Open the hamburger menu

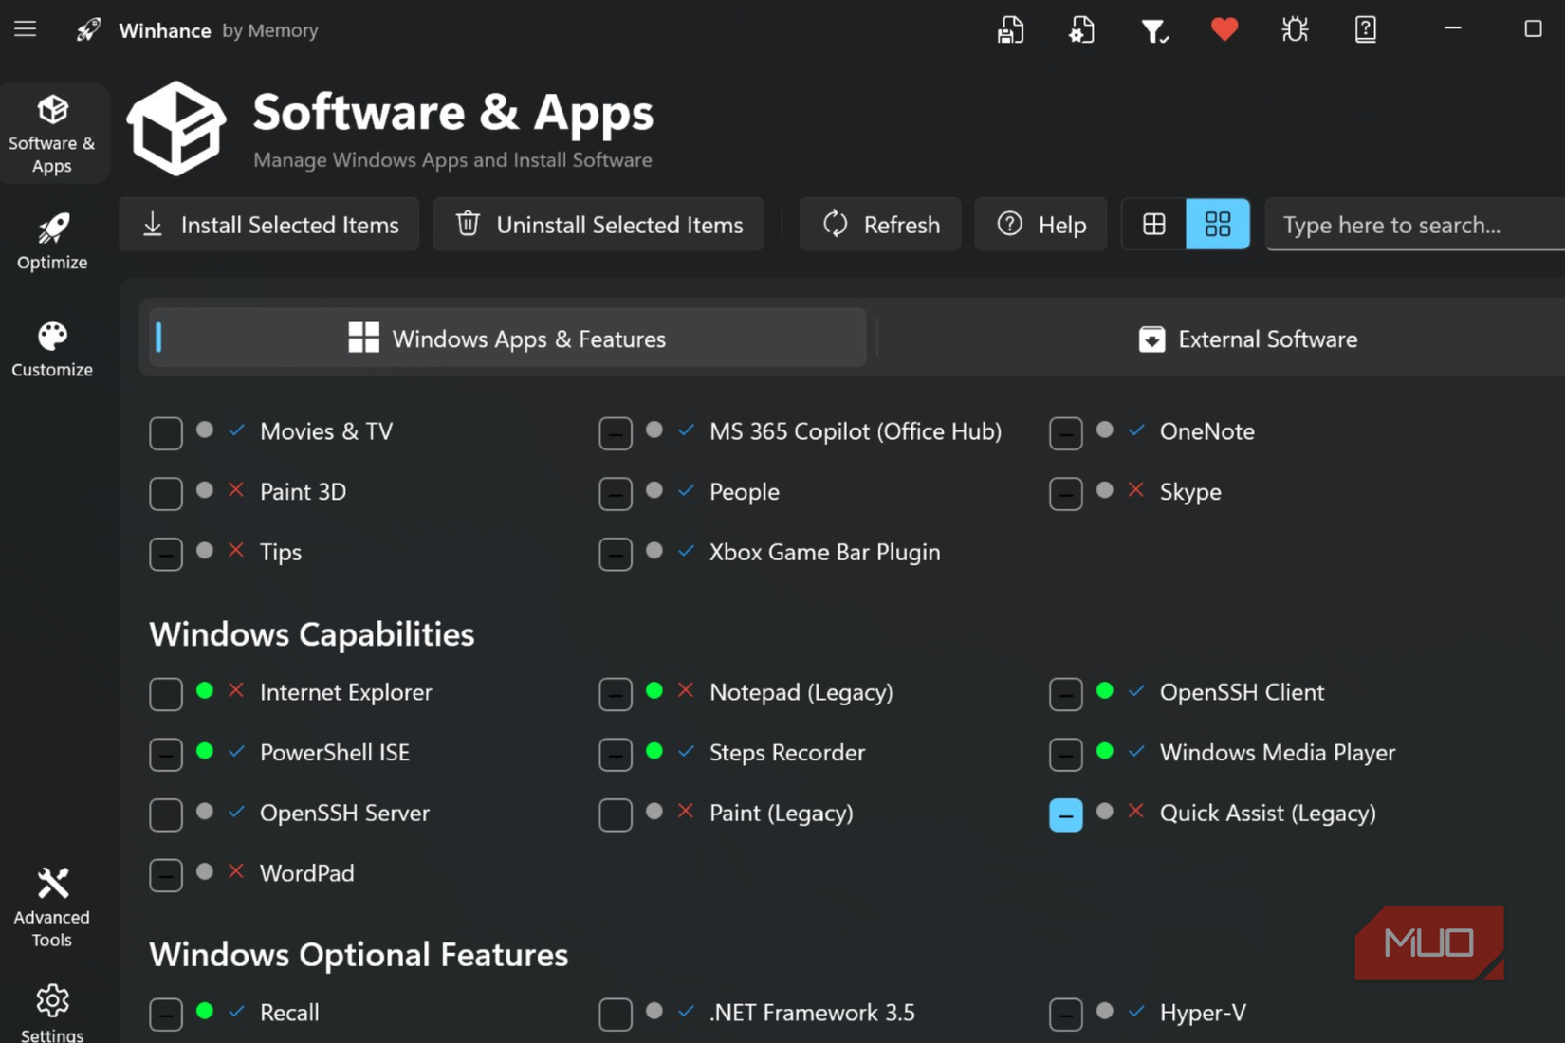click(25, 28)
